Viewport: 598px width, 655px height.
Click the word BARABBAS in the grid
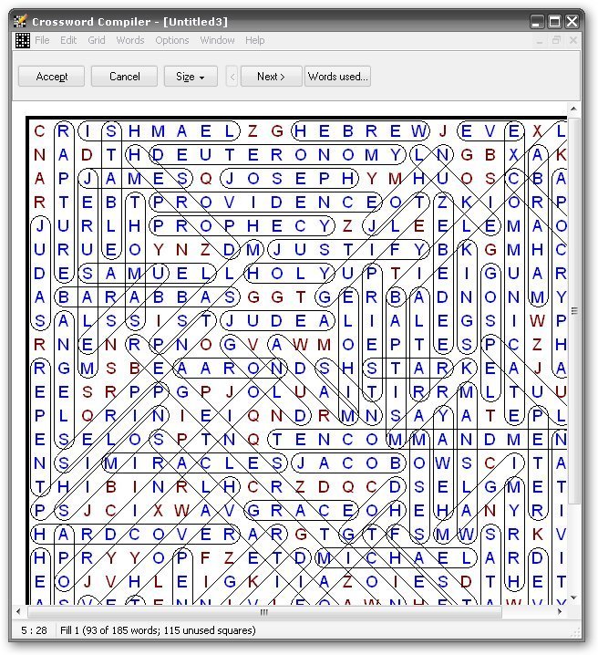pyautogui.click(x=147, y=297)
